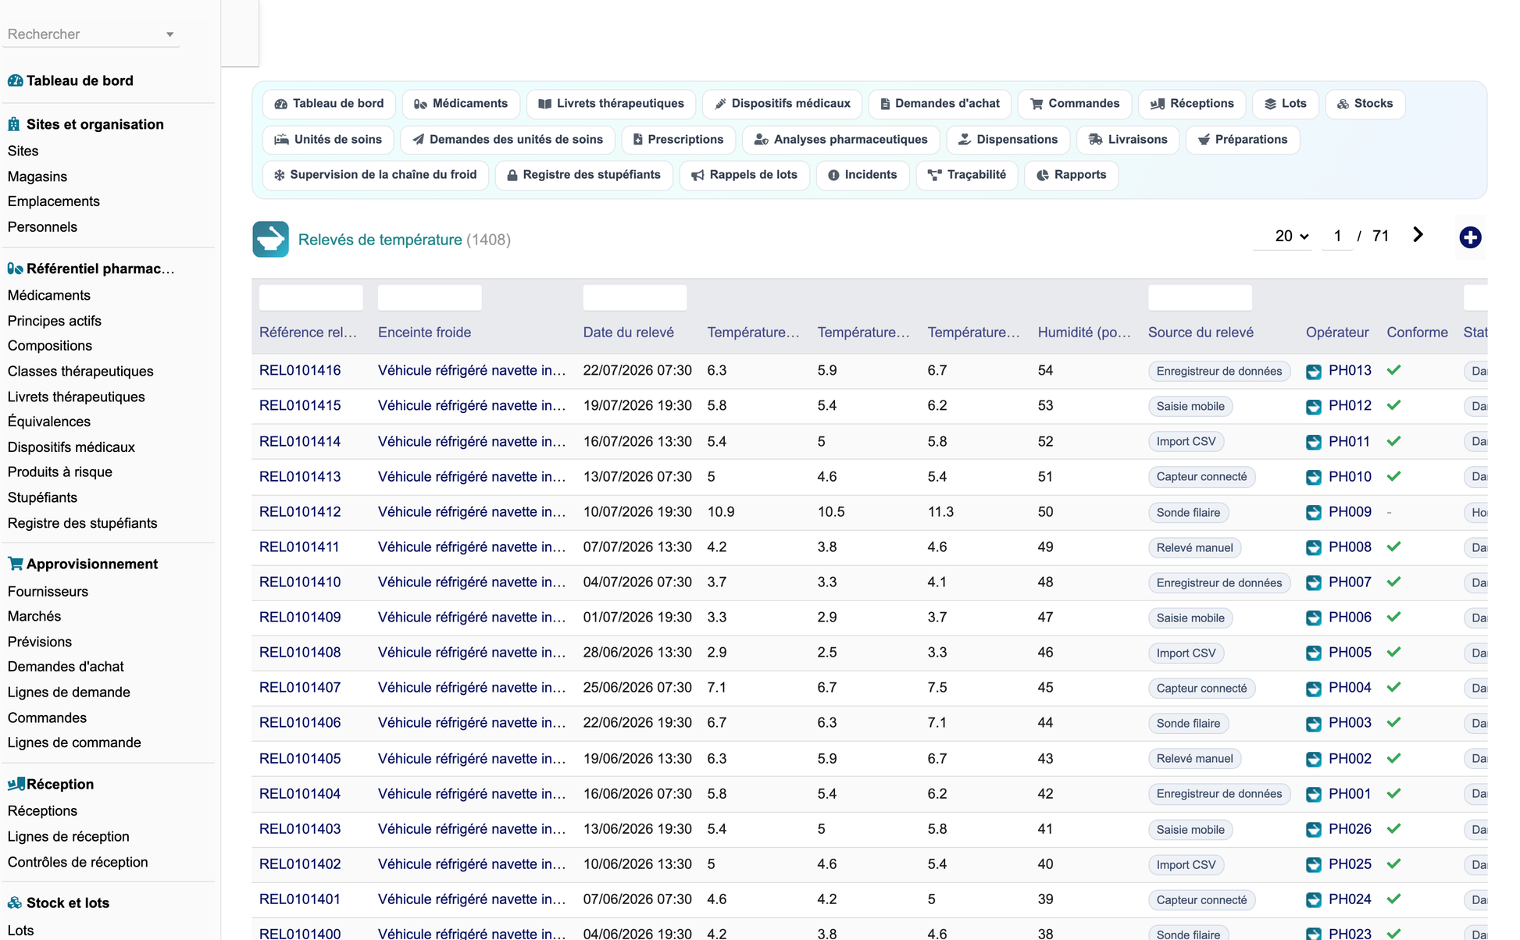1520x940 pixels.
Task: Open the Médicaments tab
Action: [462, 104]
